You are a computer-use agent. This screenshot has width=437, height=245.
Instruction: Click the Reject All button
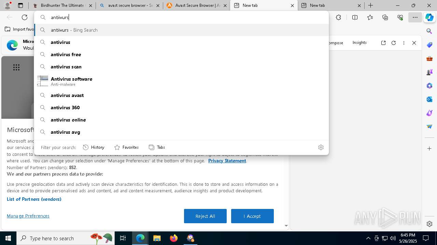tap(205, 216)
